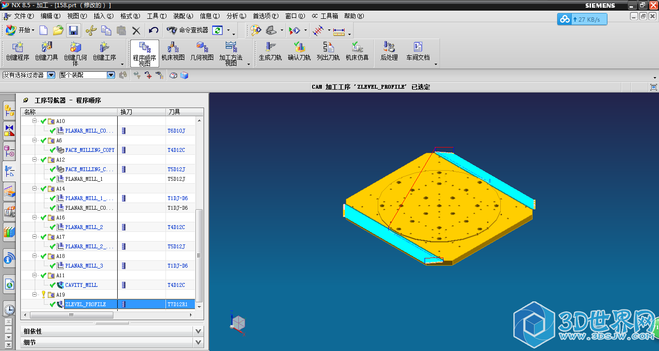Click 创建几何体 icon
This screenshot has width=659, height=351.
tap(76, 53)
